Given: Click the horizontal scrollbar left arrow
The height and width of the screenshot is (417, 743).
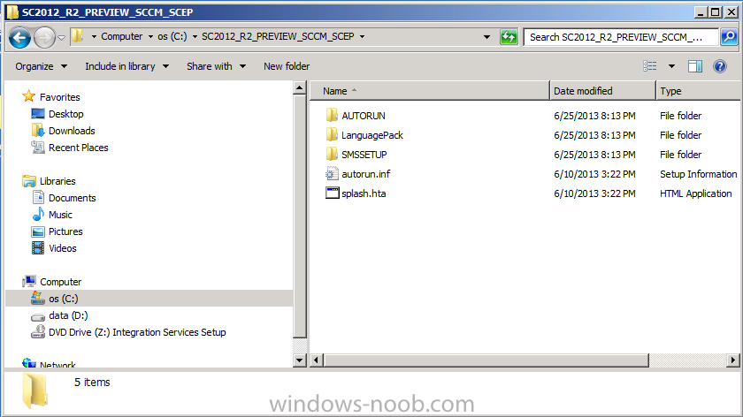Looking at the screenshot, I should [317, 360].
